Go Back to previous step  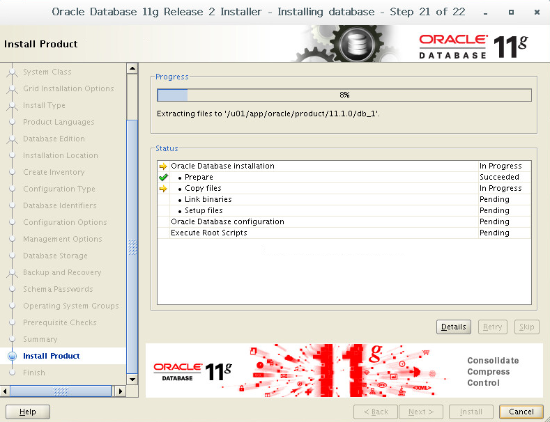coord(376,412)
